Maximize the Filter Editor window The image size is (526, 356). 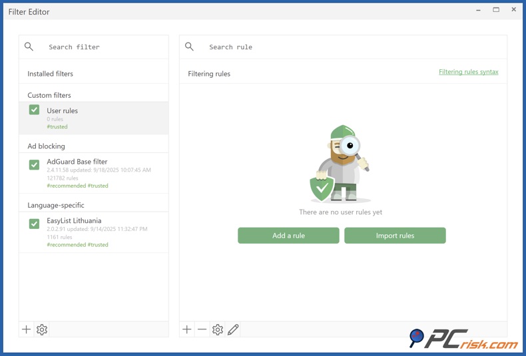[x=496, y=10]
